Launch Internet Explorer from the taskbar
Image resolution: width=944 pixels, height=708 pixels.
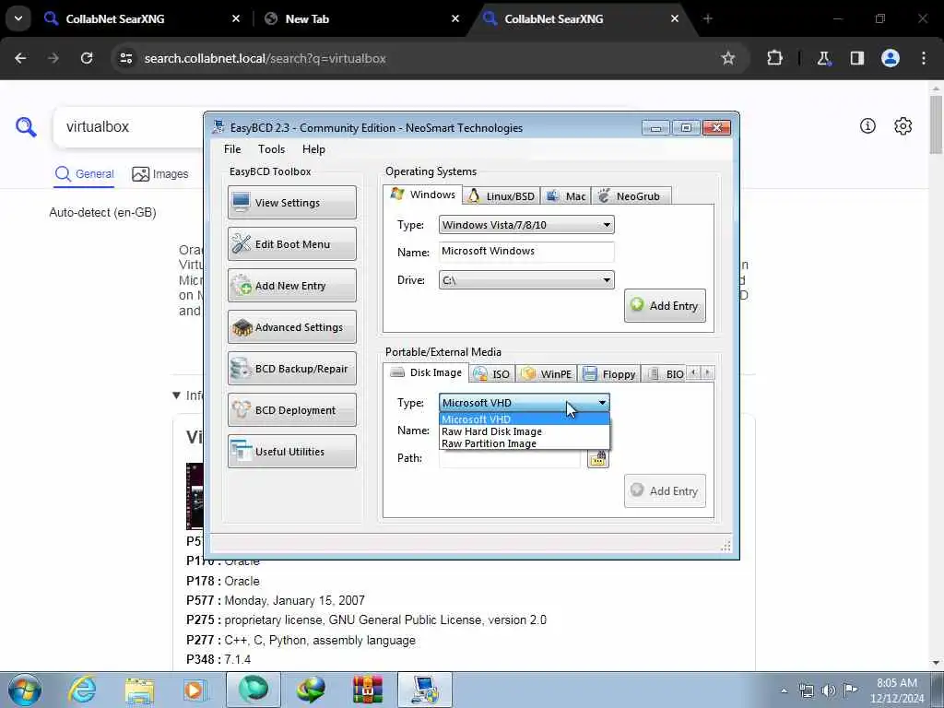(x=82, y=690)
